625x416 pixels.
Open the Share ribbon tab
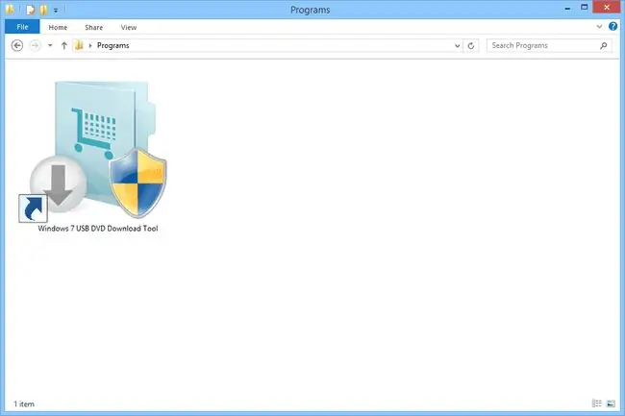pos(93,28)
